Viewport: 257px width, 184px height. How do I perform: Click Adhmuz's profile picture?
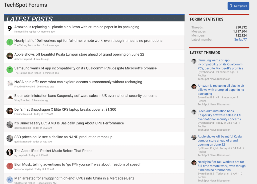point(10,56)
